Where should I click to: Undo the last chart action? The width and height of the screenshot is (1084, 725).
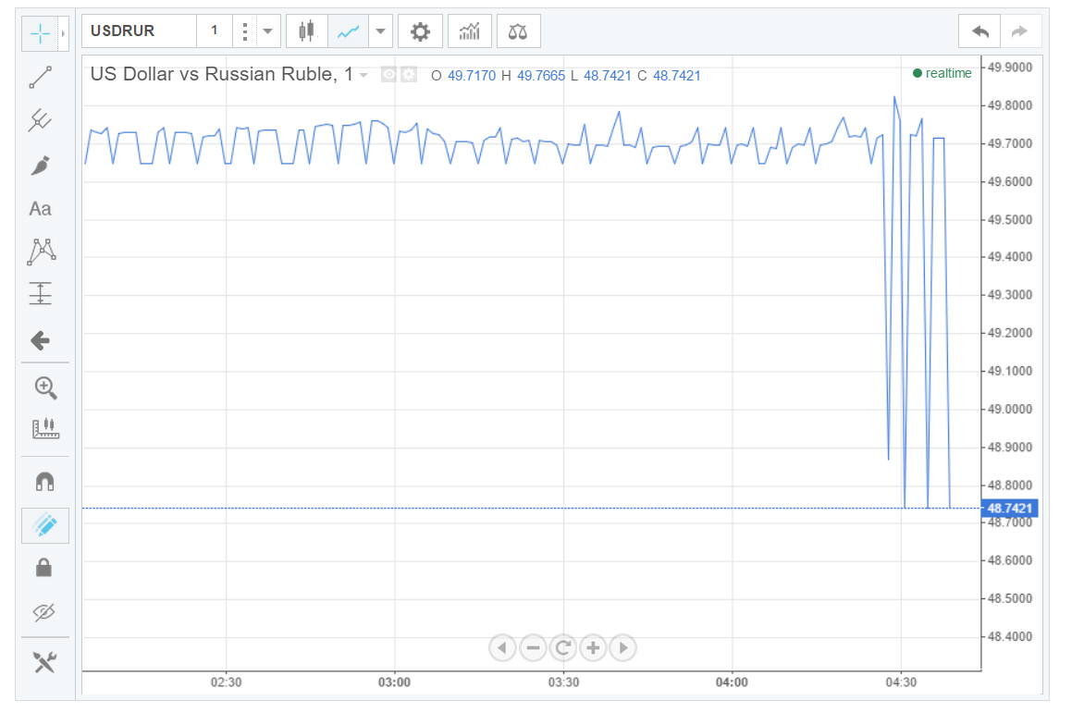pyautogui.click(x=980, y=31)
